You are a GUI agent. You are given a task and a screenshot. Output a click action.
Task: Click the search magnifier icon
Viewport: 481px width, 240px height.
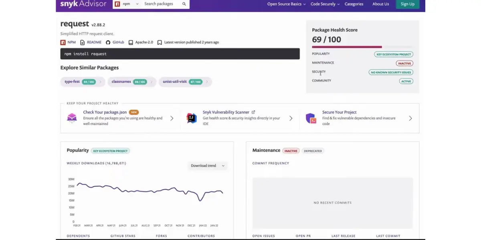click(184, 4)
